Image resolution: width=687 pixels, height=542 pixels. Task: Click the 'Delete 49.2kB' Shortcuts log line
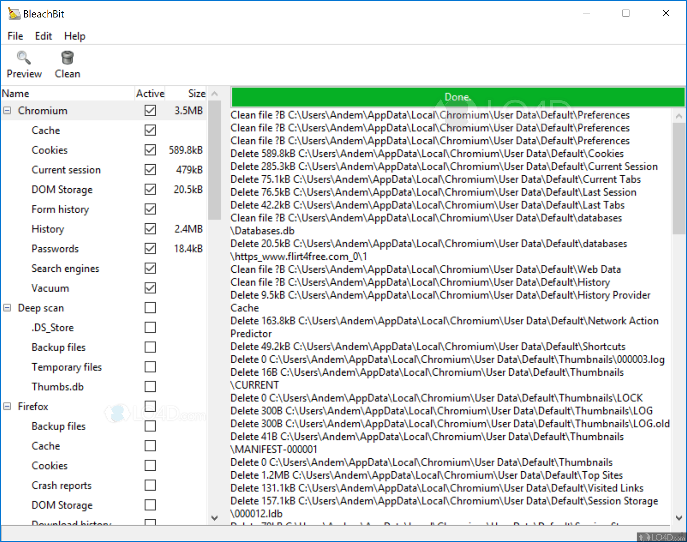(x=428, y=346)
